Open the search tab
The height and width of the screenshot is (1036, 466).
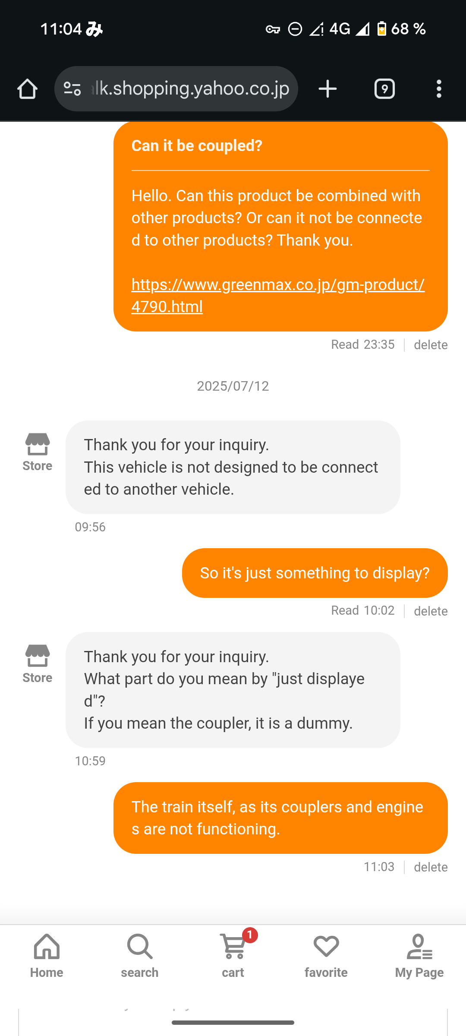(140, 956)
